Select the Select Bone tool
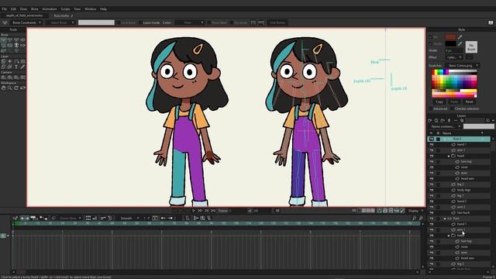Screen dimensions: 496x279 click(3, 40)
